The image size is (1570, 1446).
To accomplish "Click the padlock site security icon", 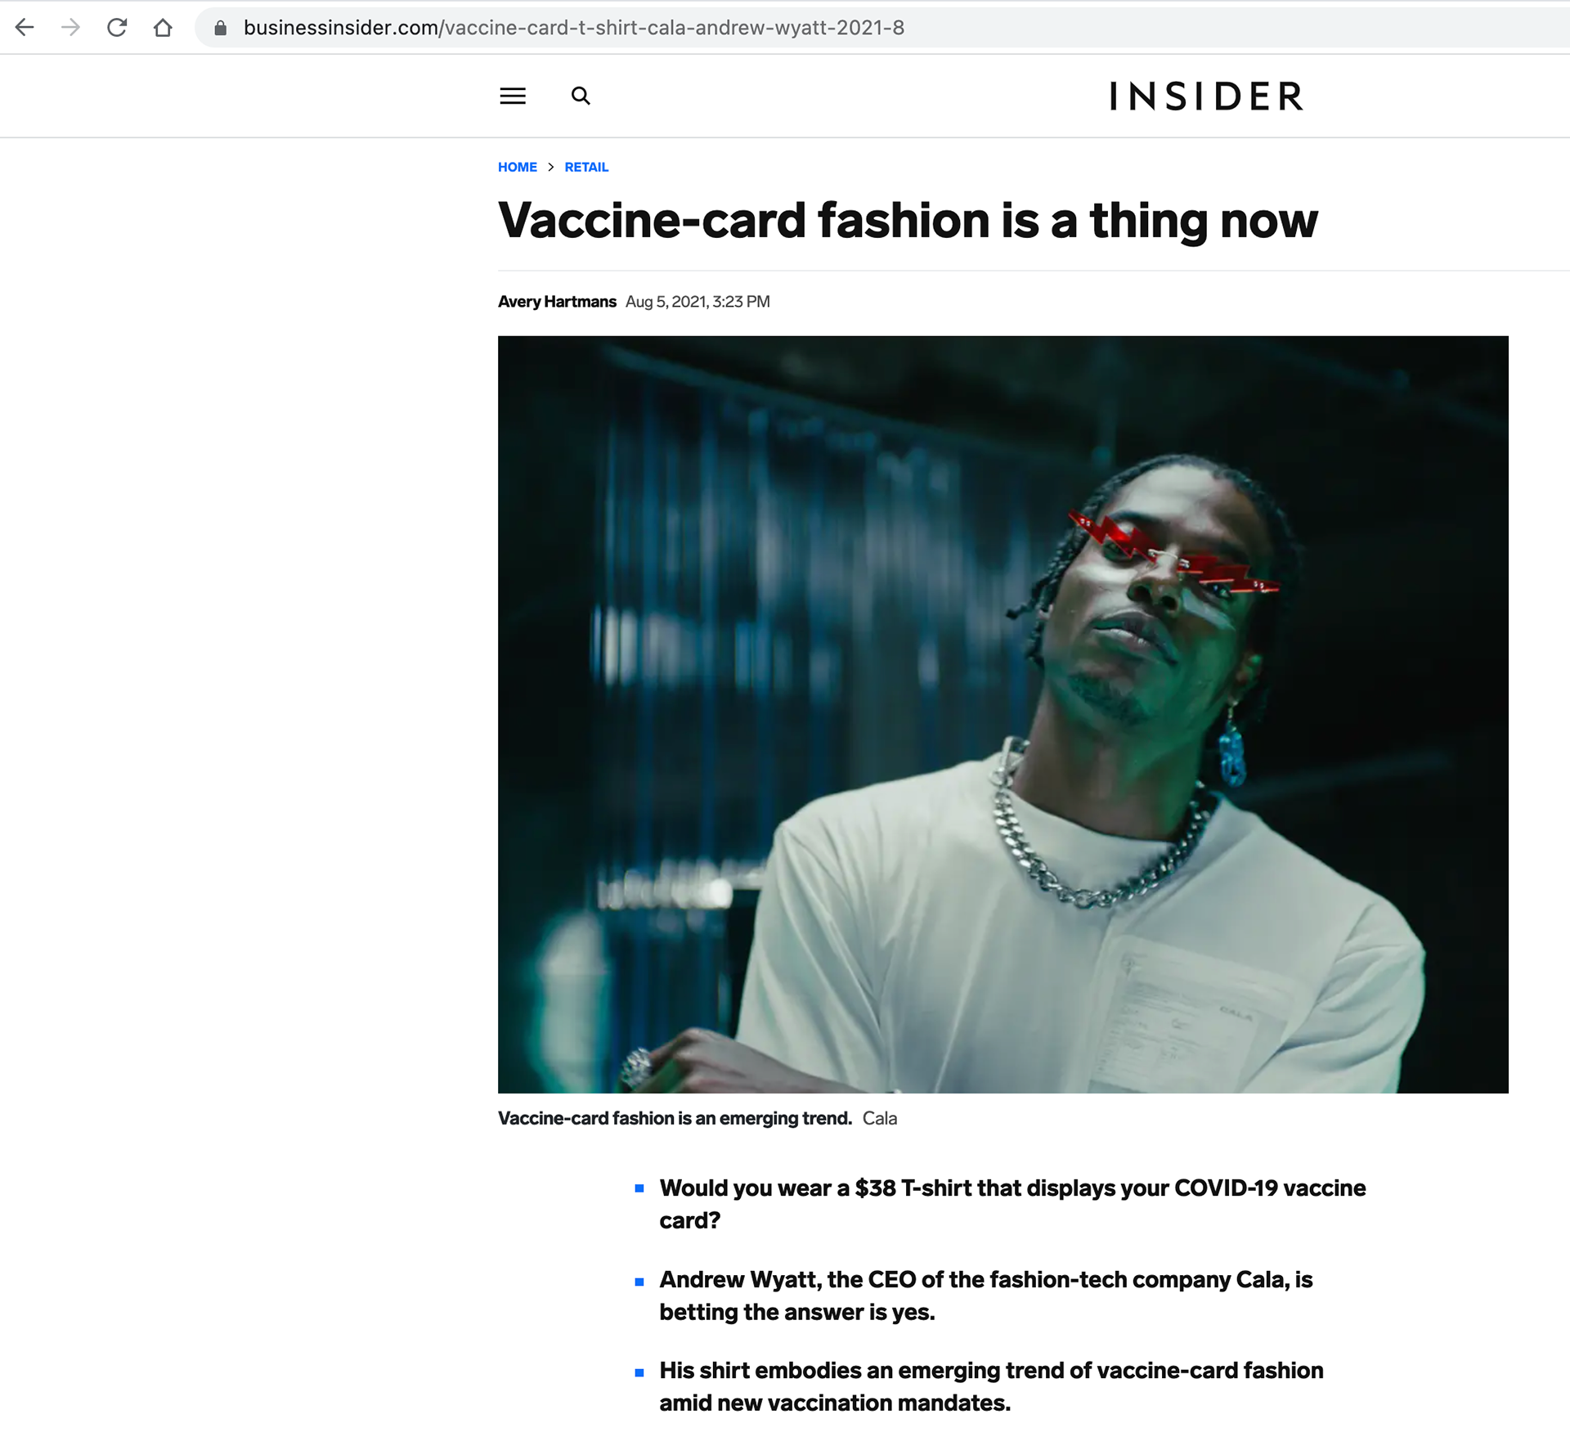I will 220,28.
